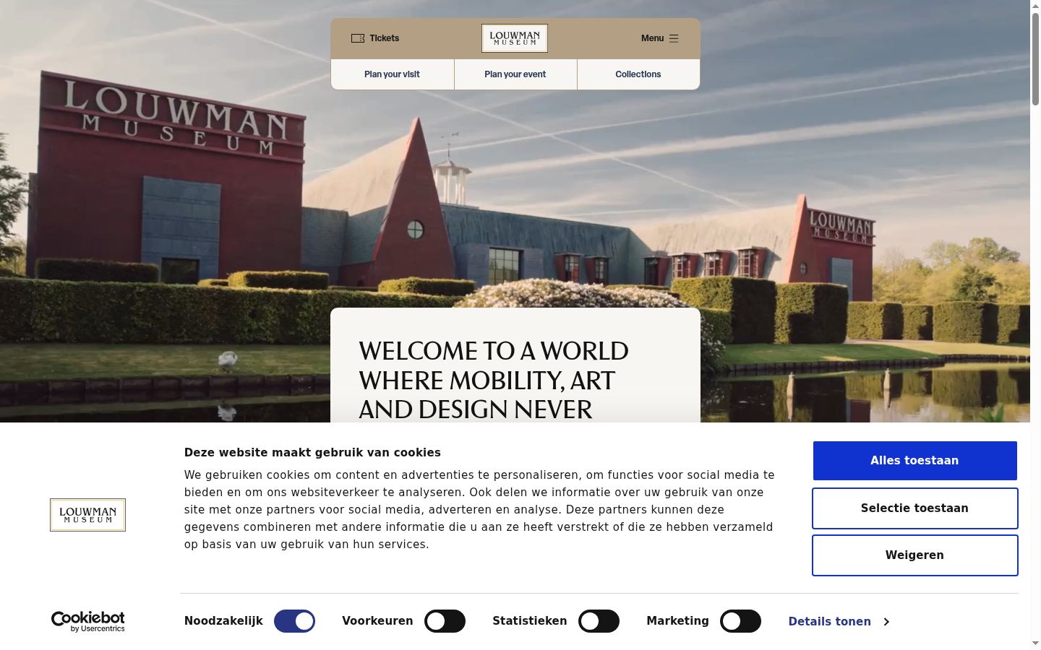
Task: Click the Details tonen link
Action: (x=829, y=622)
